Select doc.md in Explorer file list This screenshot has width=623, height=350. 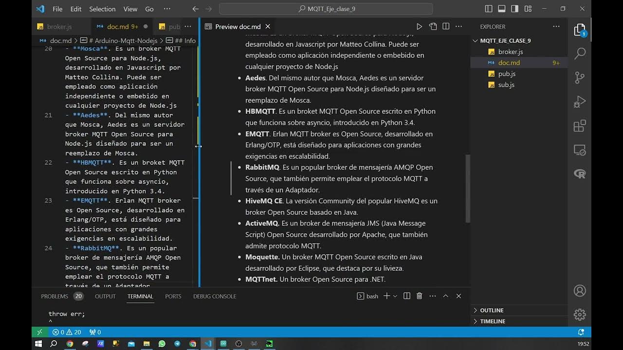tap(519, 63)
